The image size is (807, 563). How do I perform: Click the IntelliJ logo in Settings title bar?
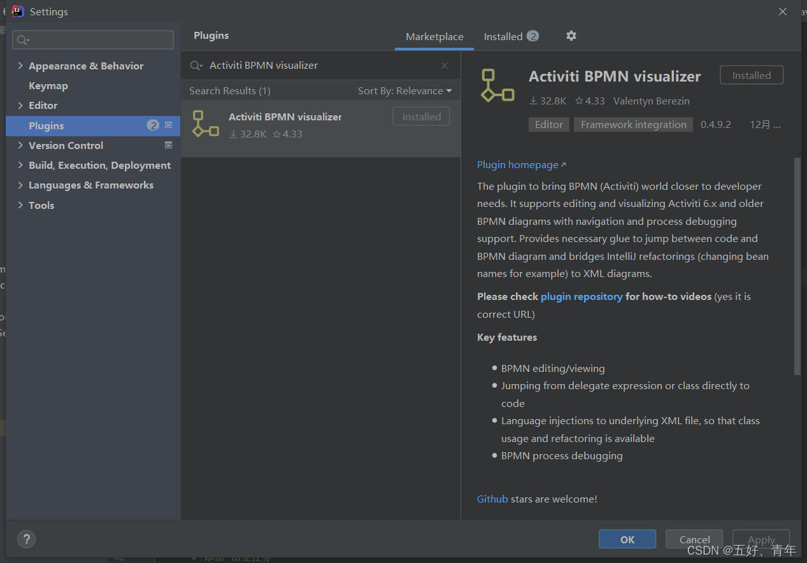click(x=18, y=11)
